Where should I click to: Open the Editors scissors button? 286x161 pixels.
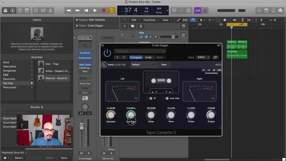[x=50, y=11]
